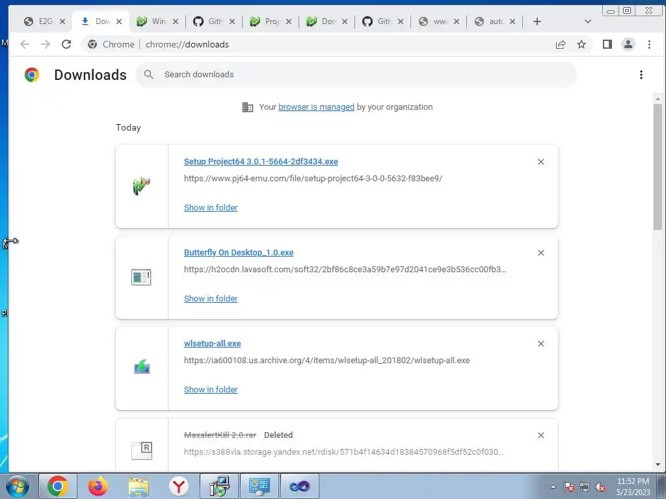The height and width of the screenshot is (499, 666).
Task: Open the installer program taskbar icon
Action: click(x=219, y=486)
